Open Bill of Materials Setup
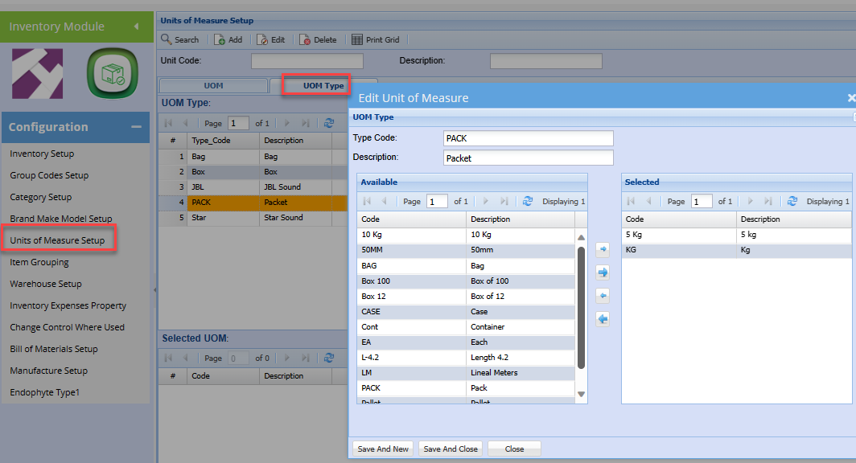 (x=54, y=349)
